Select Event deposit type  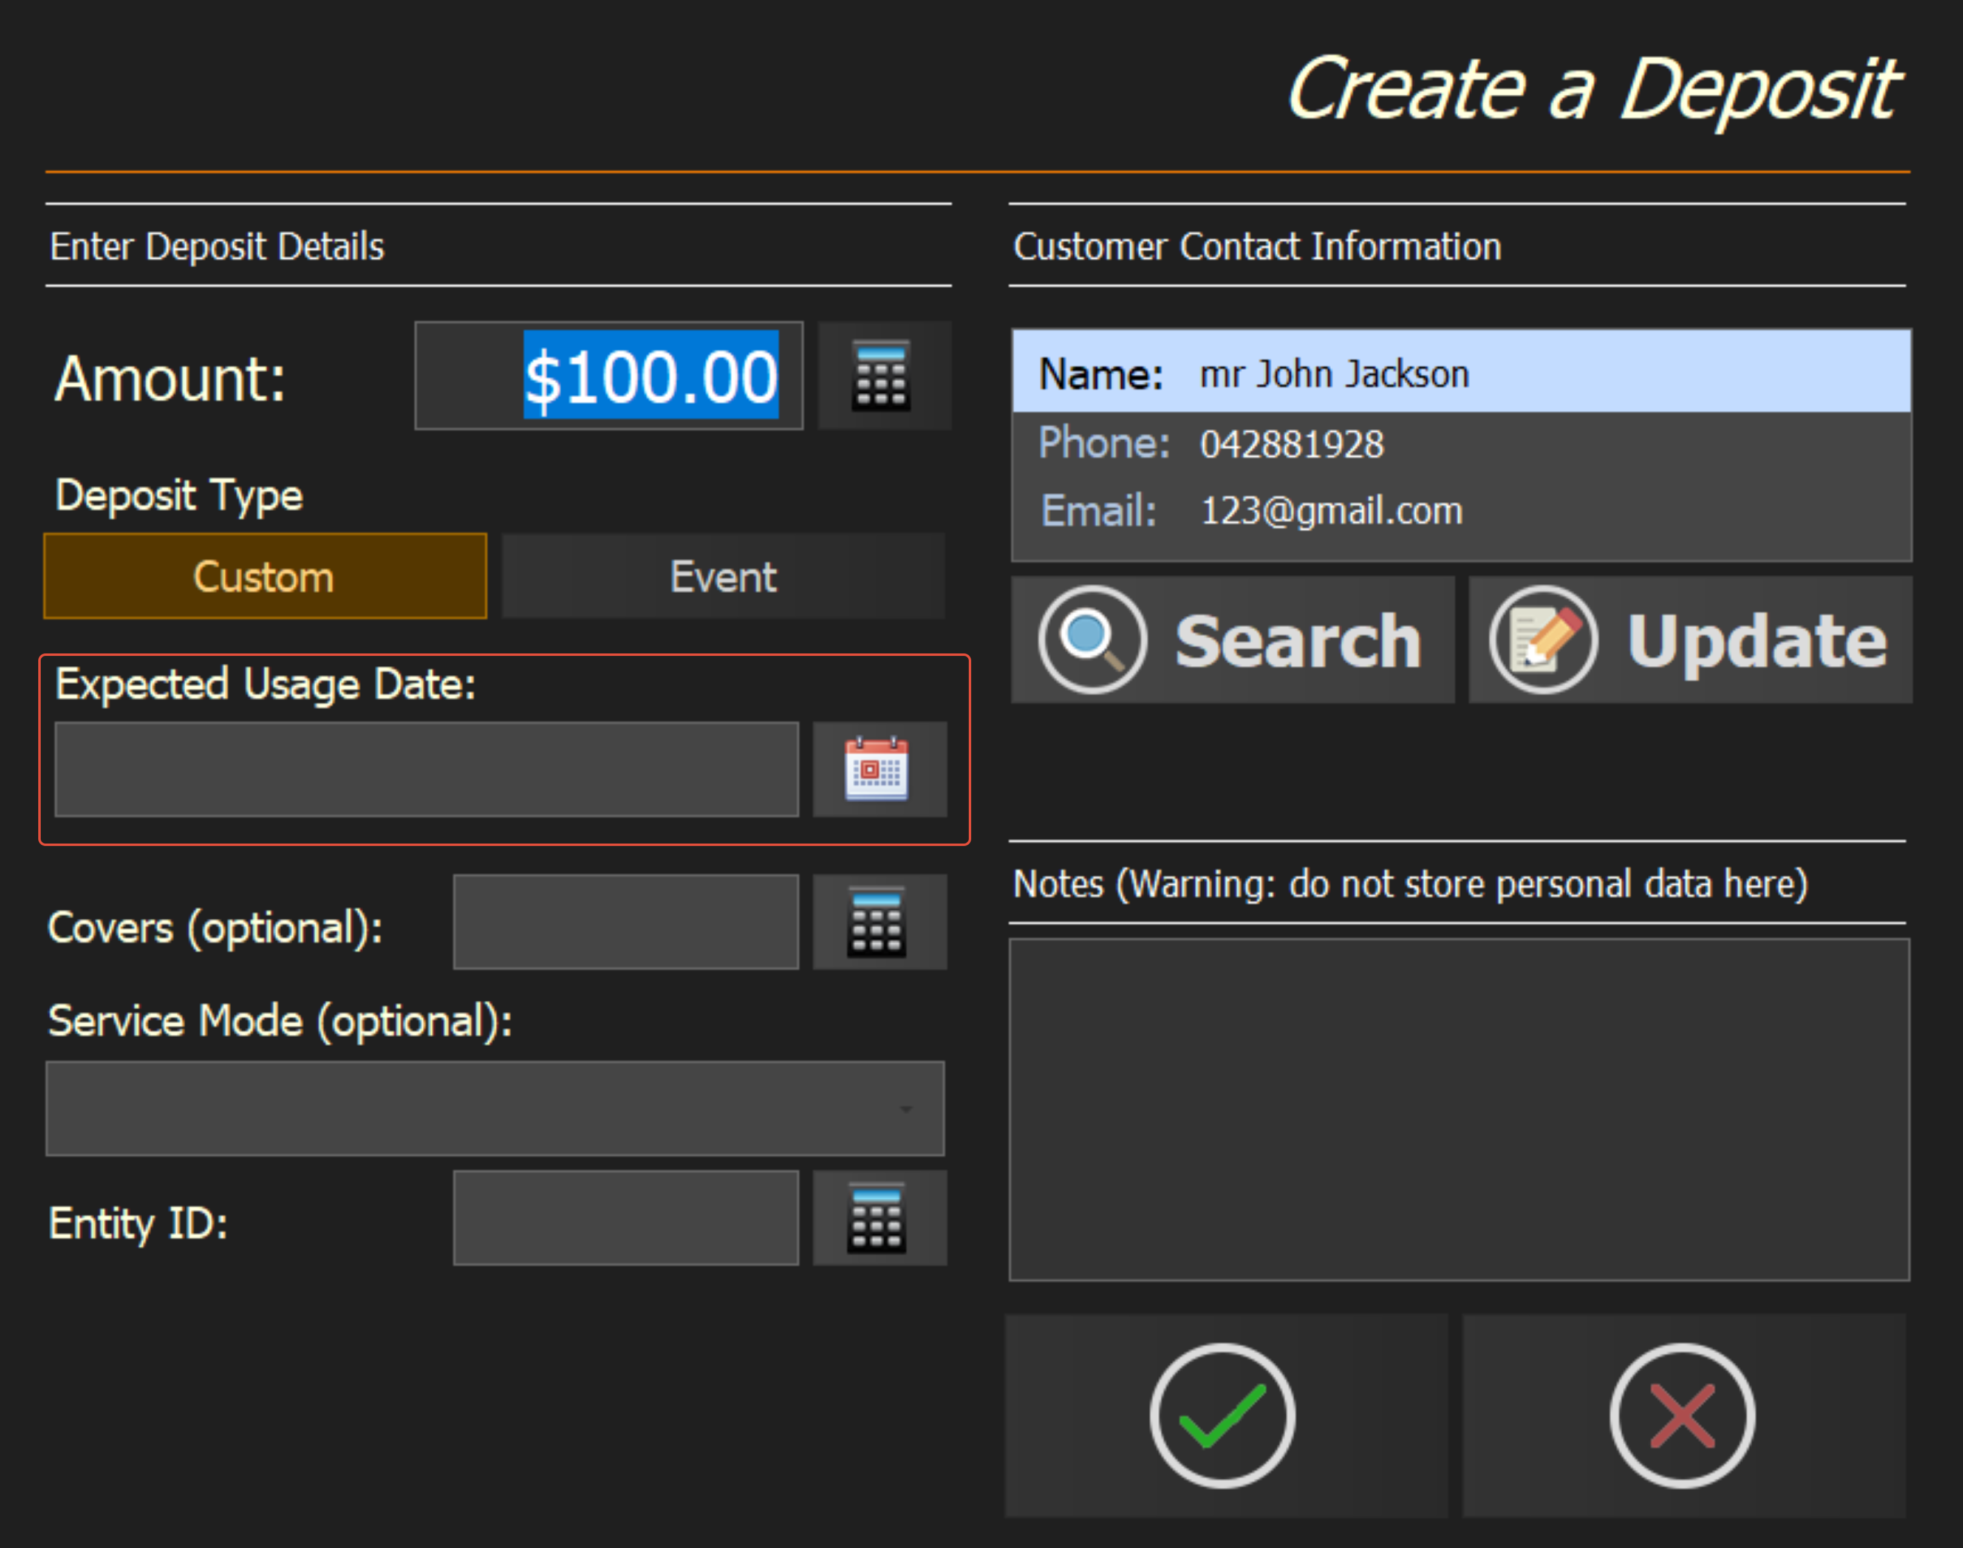[x=722, y=576]
